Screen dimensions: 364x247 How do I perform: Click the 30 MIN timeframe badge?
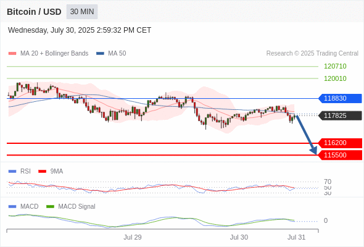tap(82, 12)
